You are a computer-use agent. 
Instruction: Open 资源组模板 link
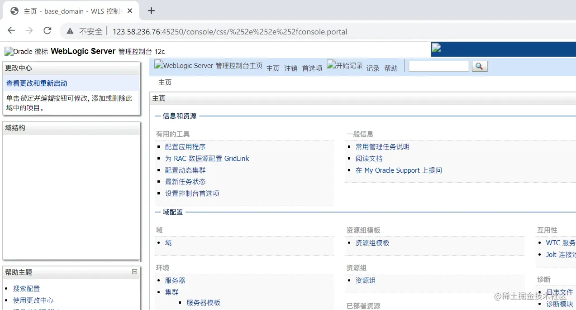click(x=372, y=243)
